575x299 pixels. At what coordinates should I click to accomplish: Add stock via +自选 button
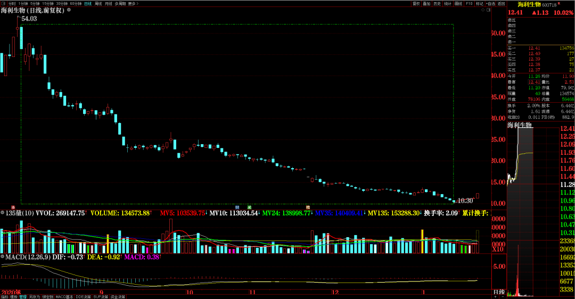coord(491,4)
